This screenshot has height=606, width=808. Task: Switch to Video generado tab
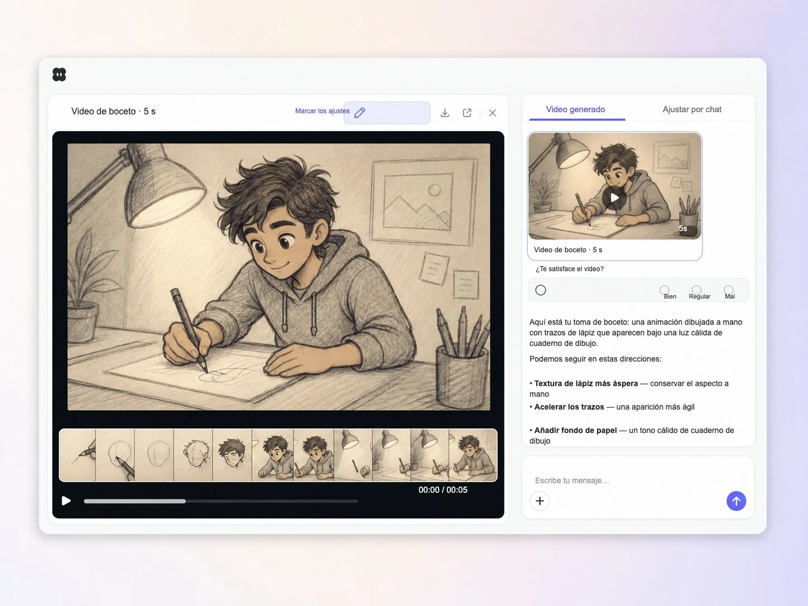(x=575, y=109)
